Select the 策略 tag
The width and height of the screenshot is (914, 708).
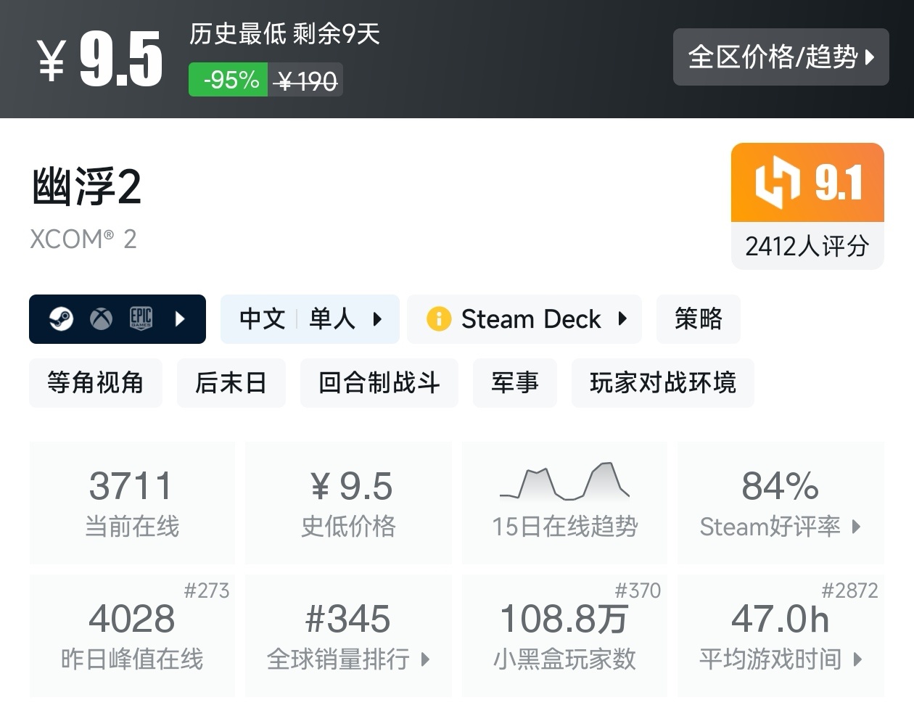pos(699,319)
